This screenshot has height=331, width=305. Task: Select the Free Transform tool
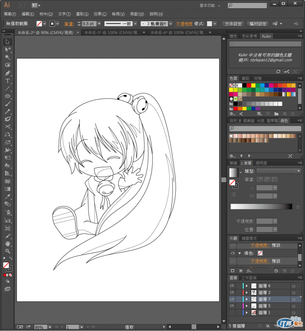click(7, 158)
